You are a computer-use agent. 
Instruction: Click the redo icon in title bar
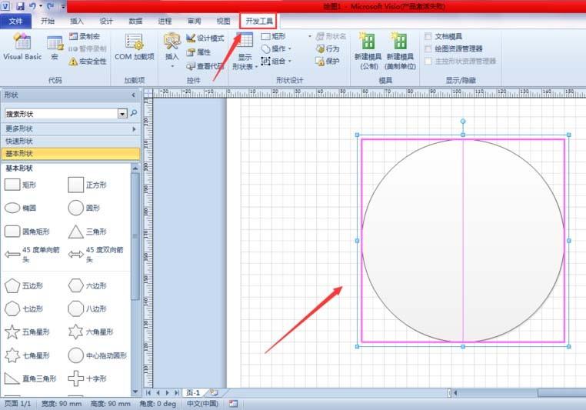(51, 6)
